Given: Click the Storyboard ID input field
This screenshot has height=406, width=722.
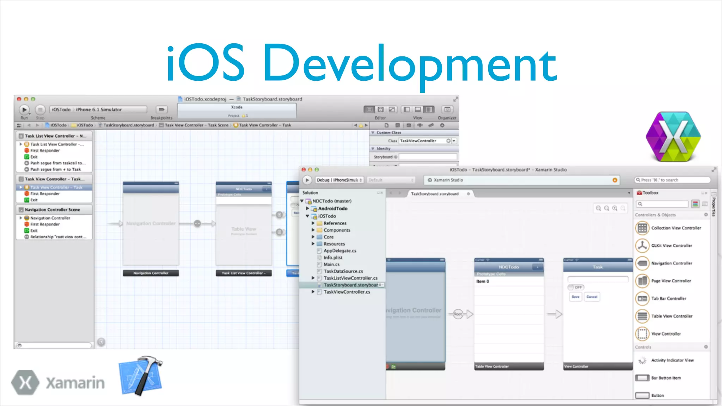Looking at the screenshot, I should click(428, 157).
